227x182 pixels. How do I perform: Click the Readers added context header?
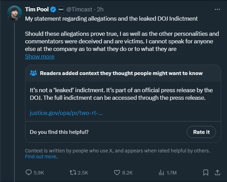click(x=121, y=73)
